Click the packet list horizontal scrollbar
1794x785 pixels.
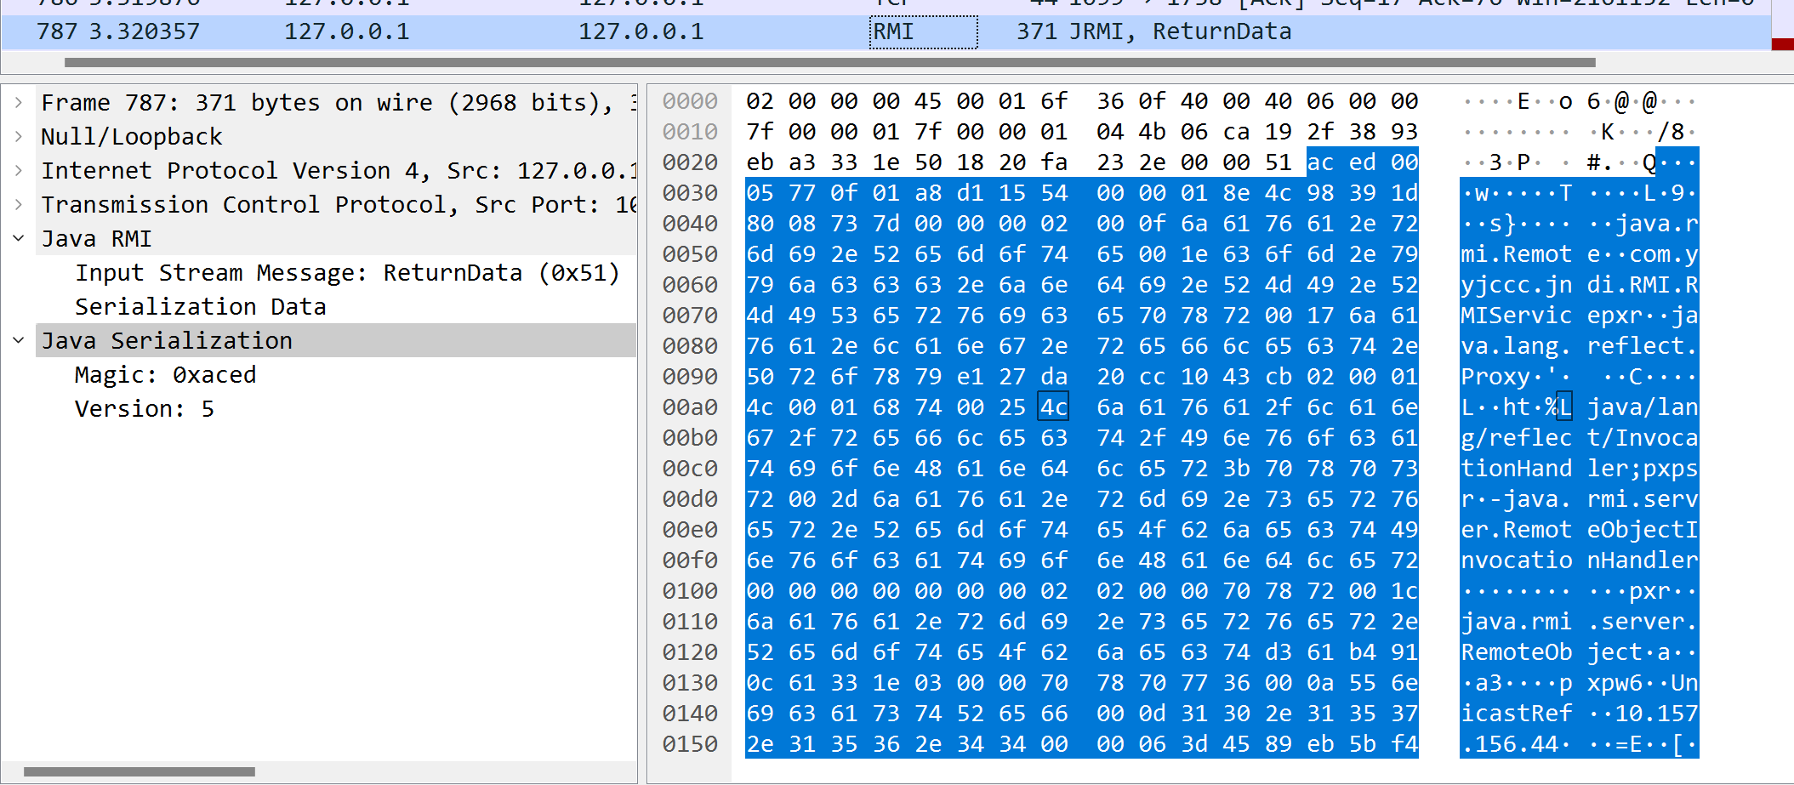(x=829, y=62)
